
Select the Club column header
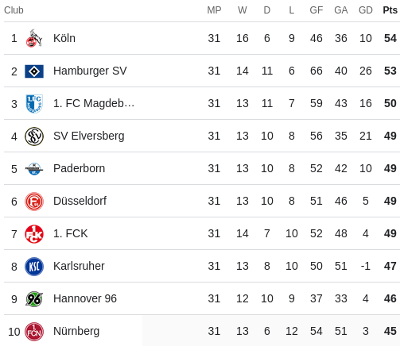click(x=14, y=10)
